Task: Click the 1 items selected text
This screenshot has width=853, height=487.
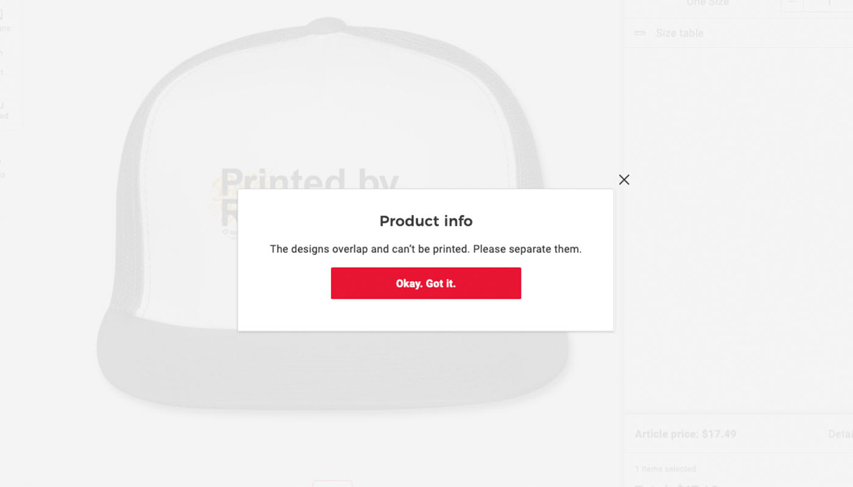Action: (665, 469)
